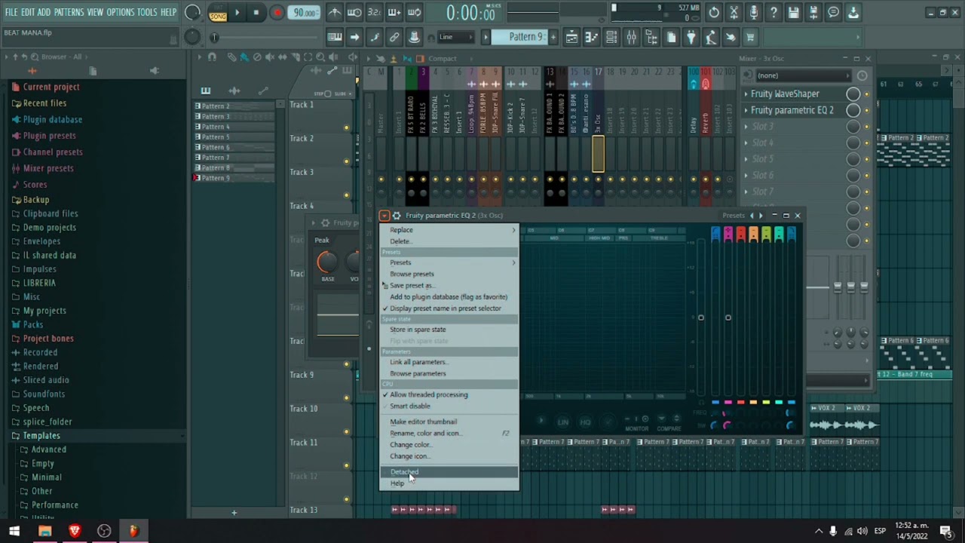Enable the typing keyboard to piano icon
This screenshot has width=965, height=543.
335,37
